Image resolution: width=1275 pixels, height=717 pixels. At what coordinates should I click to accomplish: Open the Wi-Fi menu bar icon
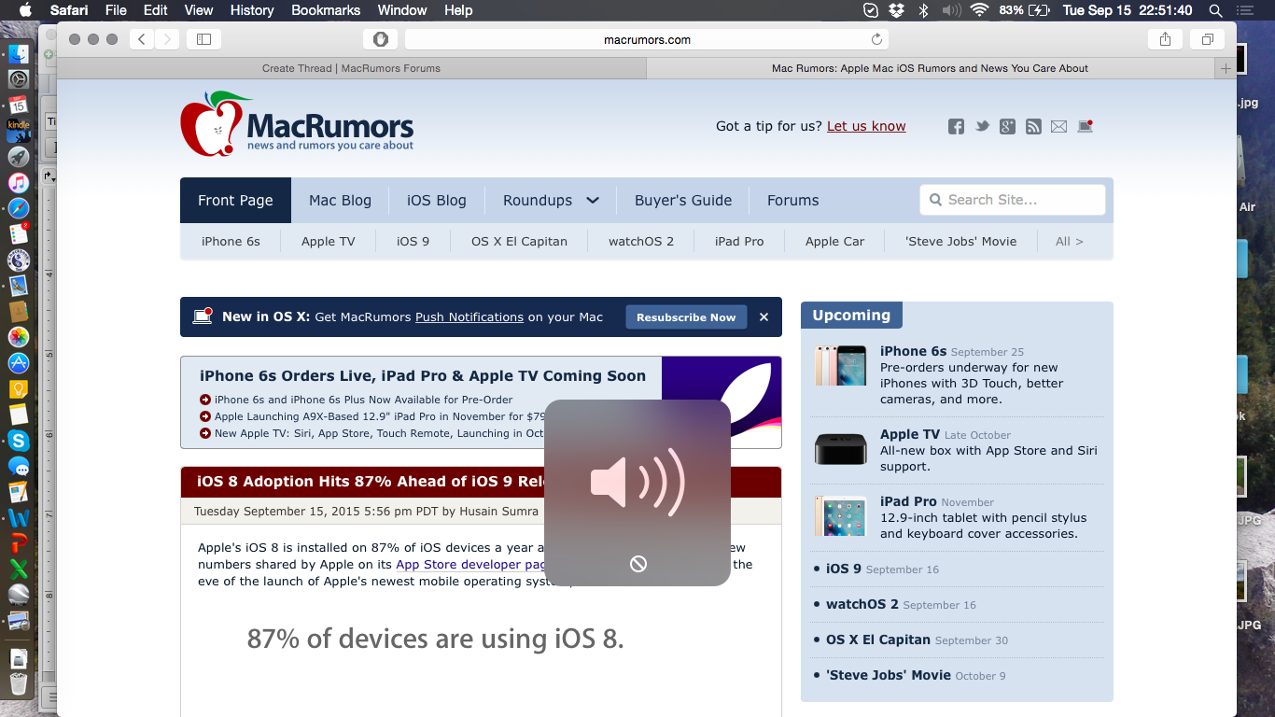pyautogui.click(x=979, y=10)
